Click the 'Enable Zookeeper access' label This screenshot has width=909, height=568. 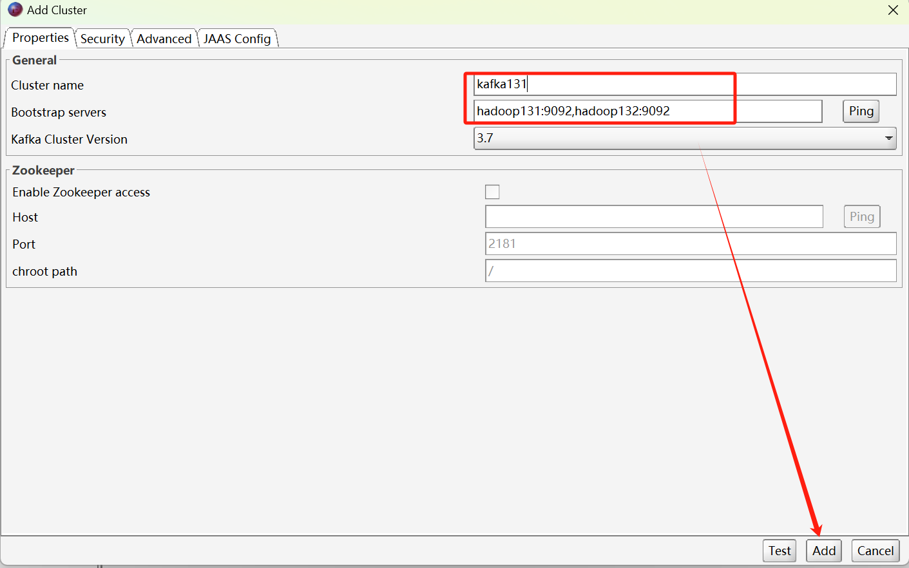pyautogui.click(x=81, y=192)
